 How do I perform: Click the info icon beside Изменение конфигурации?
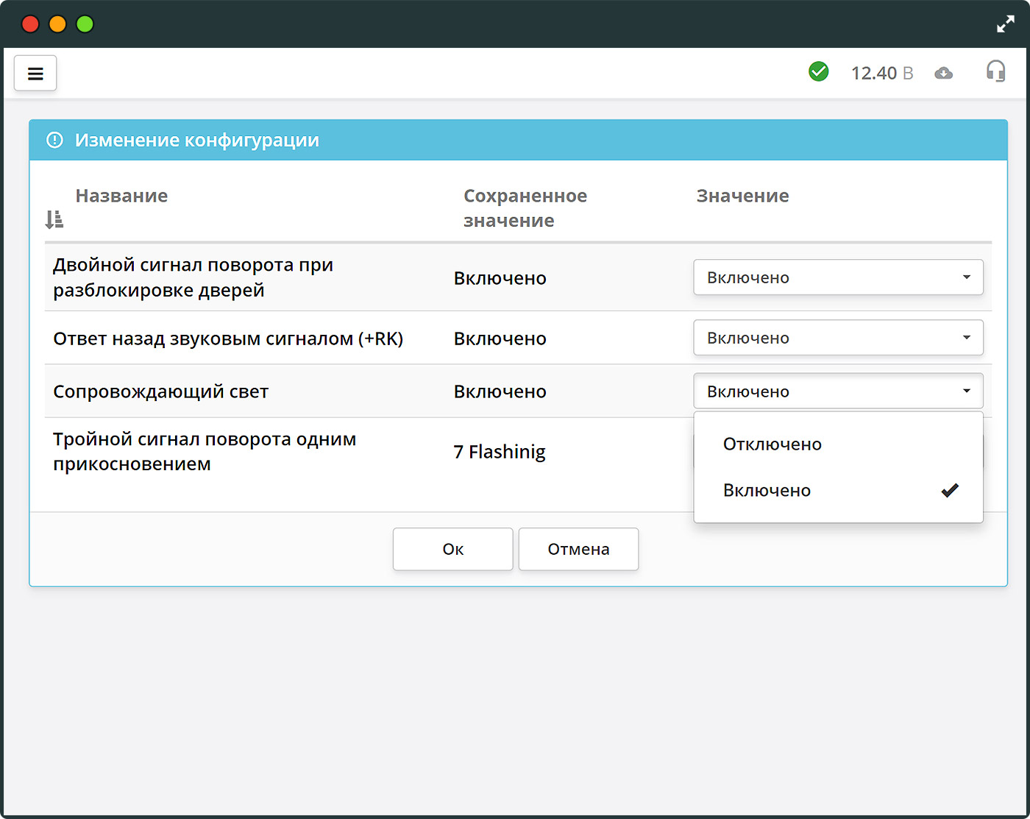(54, 140)
